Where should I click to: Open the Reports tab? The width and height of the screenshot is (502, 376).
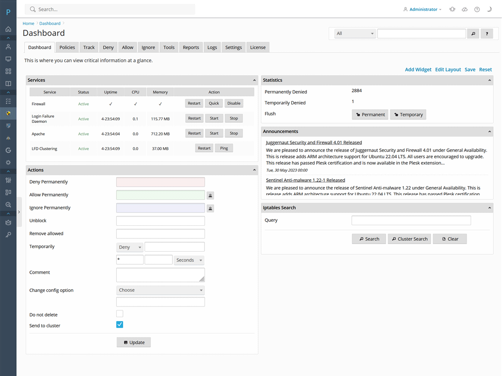(x=191, y=47)
